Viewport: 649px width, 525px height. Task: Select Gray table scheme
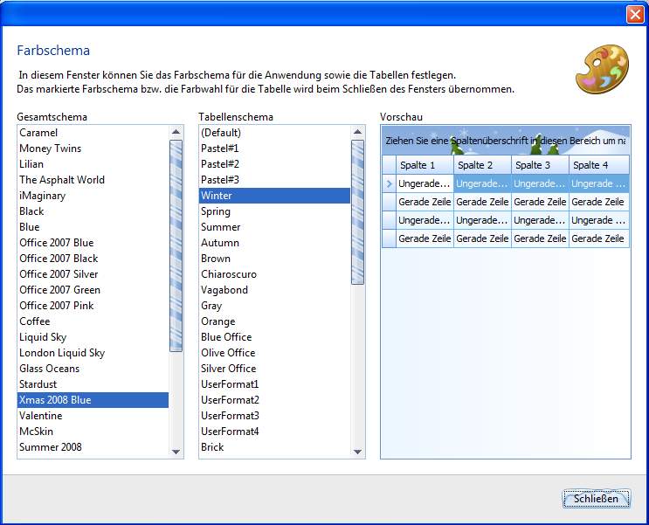(275, 306)
